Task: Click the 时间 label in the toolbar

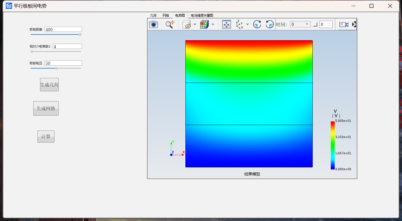Action: pyautogui.click(x=281, y=25)
